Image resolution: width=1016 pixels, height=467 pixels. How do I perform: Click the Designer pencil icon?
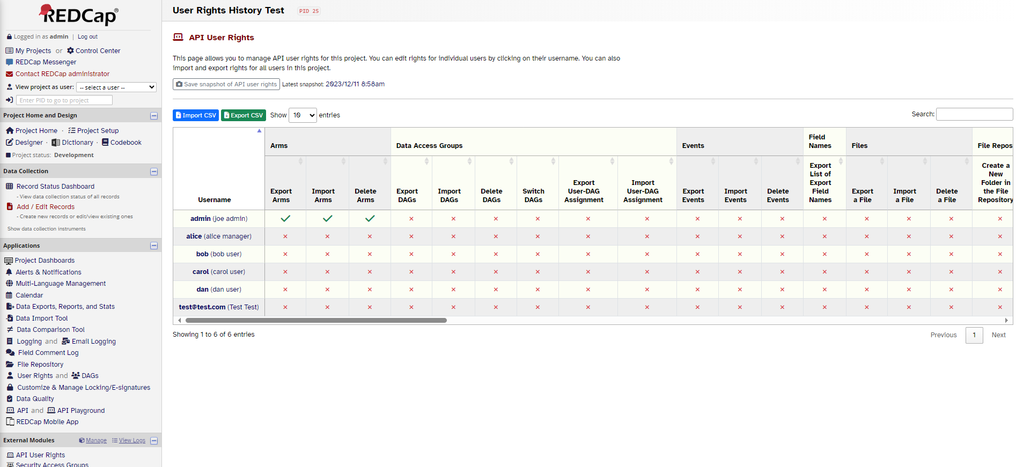point(10,143)
